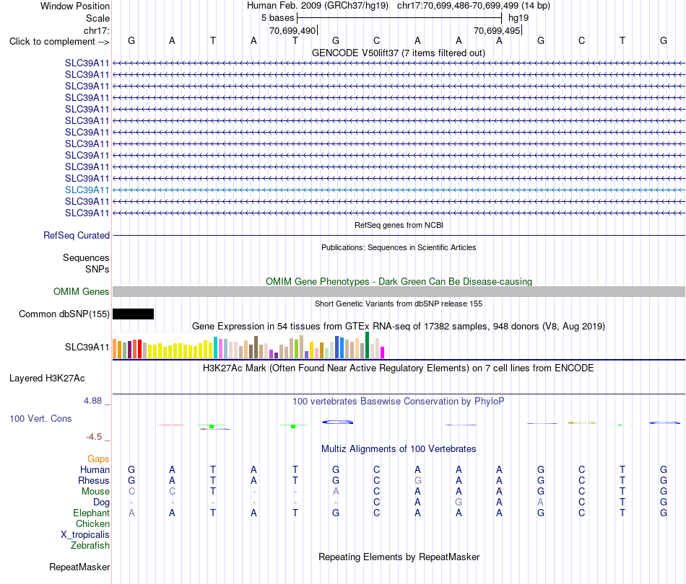686x584 pixels.
Task: Click the Scale track label
Action: point(97,18)
